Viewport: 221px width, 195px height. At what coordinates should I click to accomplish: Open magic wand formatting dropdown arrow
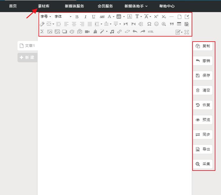(x=107, y=32)
